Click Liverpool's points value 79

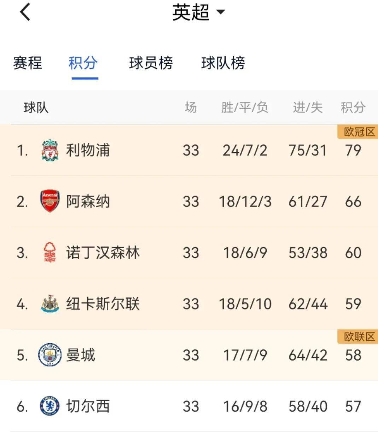[353, 150]
